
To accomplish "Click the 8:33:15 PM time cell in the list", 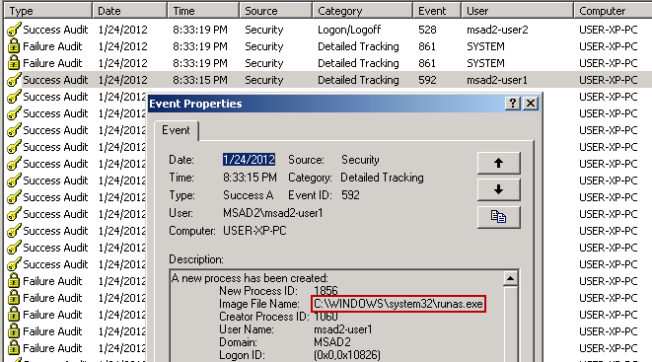I will point(200,80).
